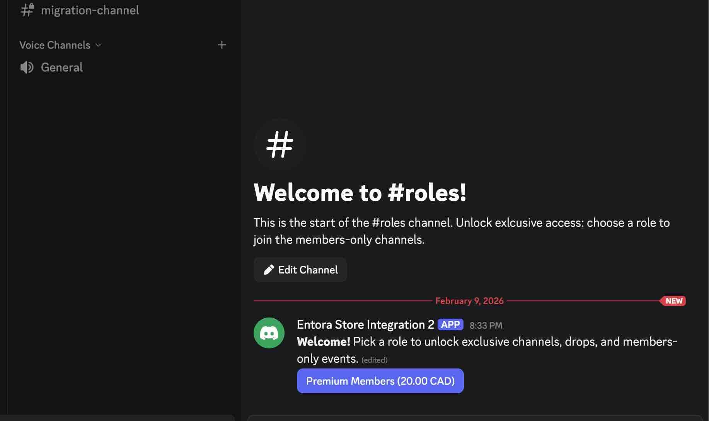Click the 8:33 PM message timestamp
Screen dimensions: 709x421
(486, 325)
